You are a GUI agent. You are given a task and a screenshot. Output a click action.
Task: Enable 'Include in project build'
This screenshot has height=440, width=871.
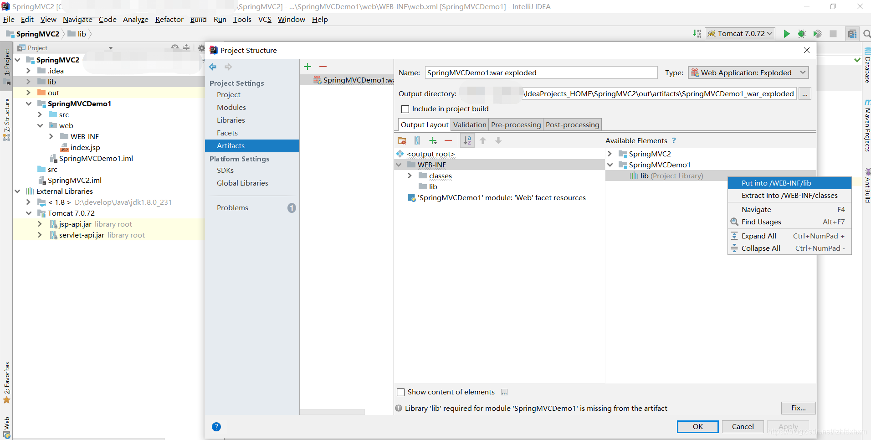pos(405,109)
